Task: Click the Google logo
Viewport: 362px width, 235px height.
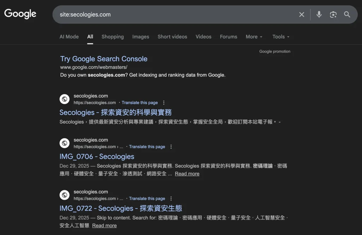Action: (20, 14)
